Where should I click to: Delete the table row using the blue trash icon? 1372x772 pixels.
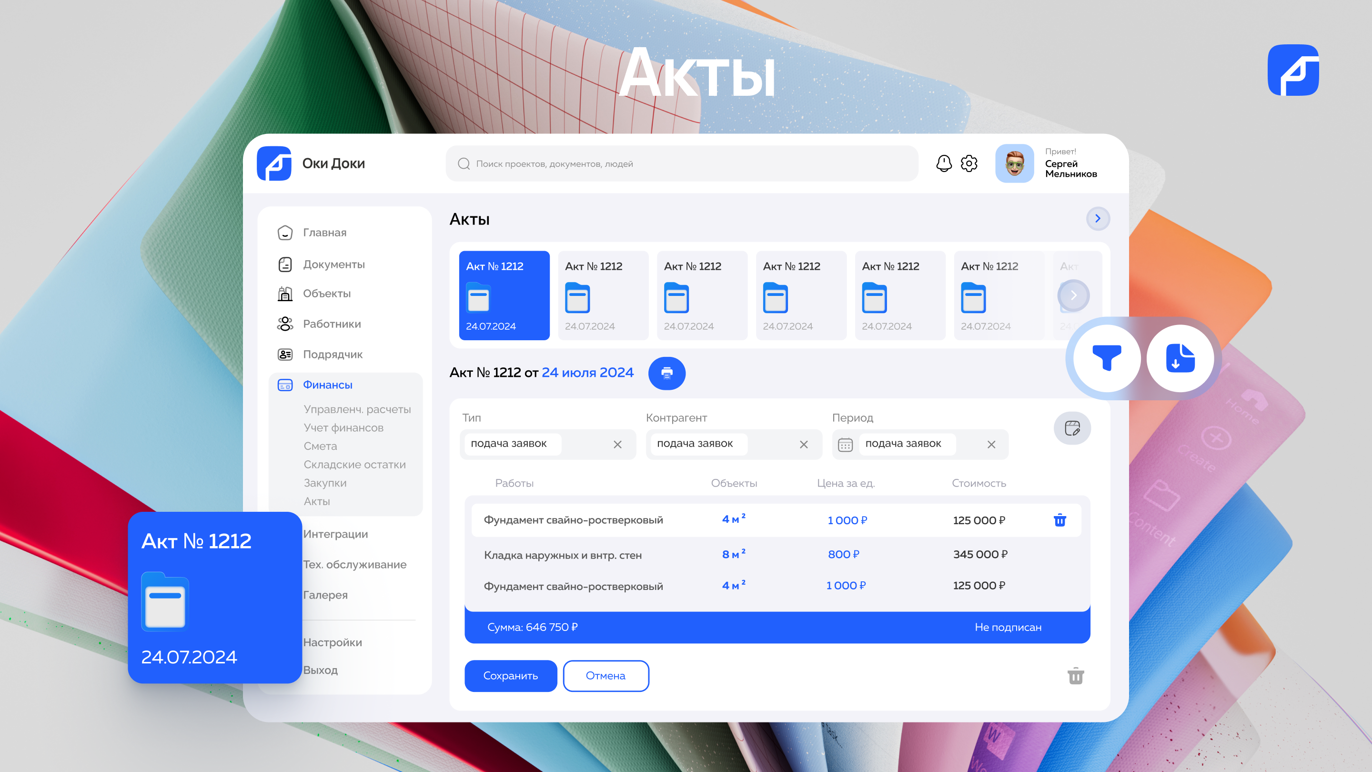tap(1060, 520)
